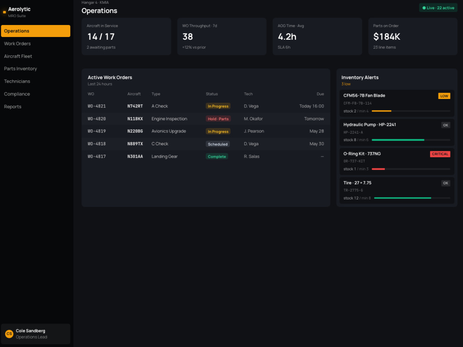Select work order WO-4820

point(97,118)
